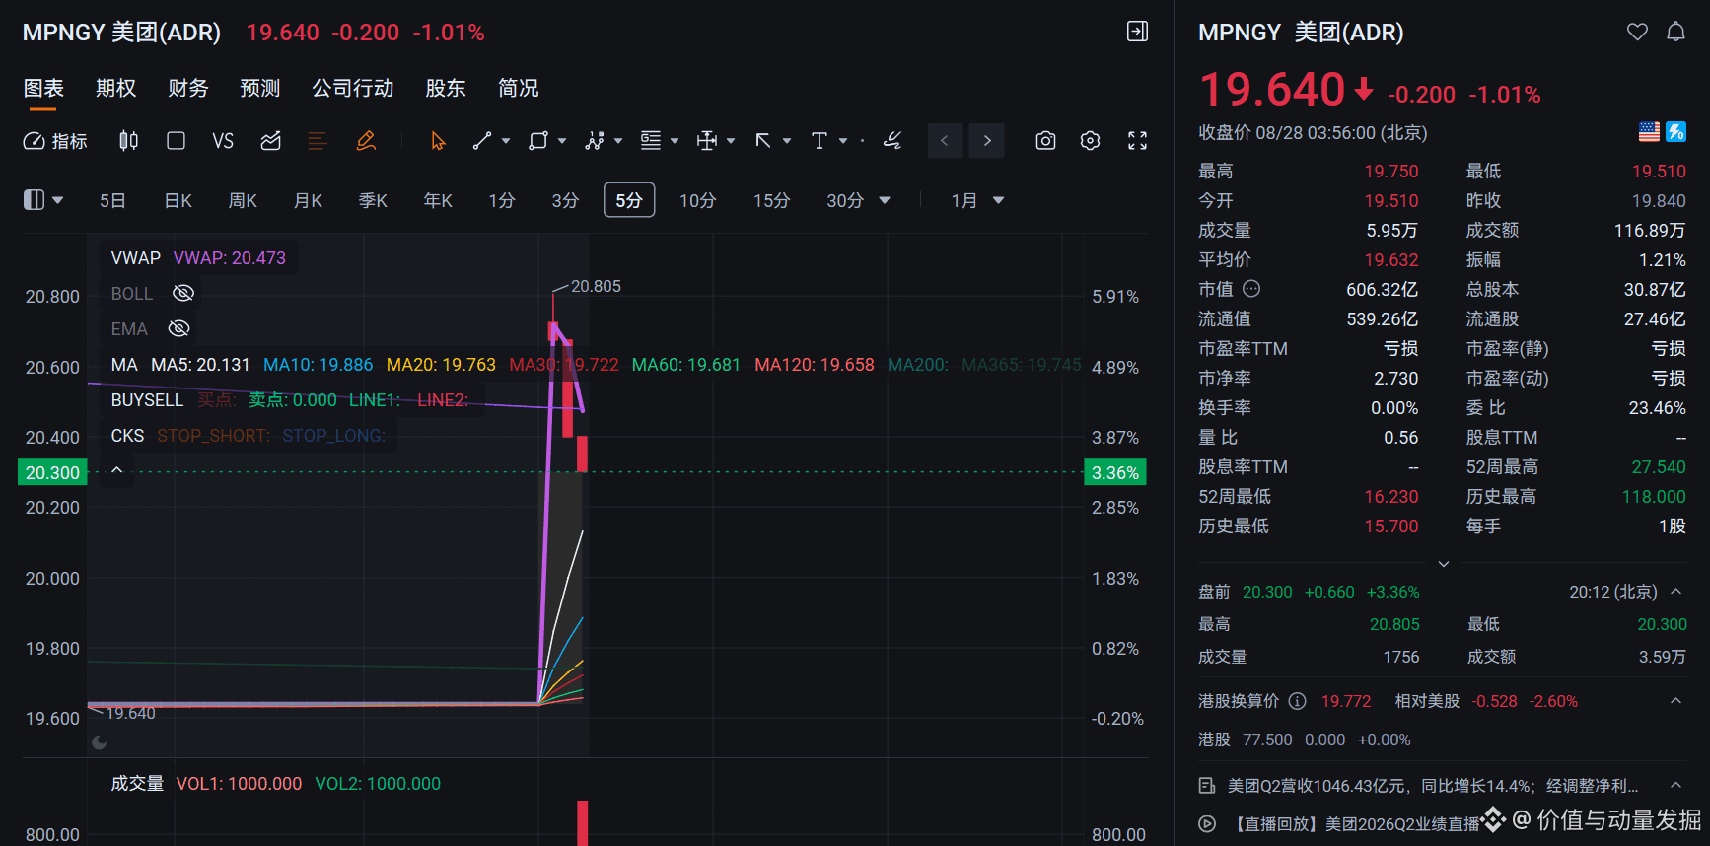Viewport: 1710px width, 846px height.
Task: Select the measurement range tool
Action: pos(707,141)
